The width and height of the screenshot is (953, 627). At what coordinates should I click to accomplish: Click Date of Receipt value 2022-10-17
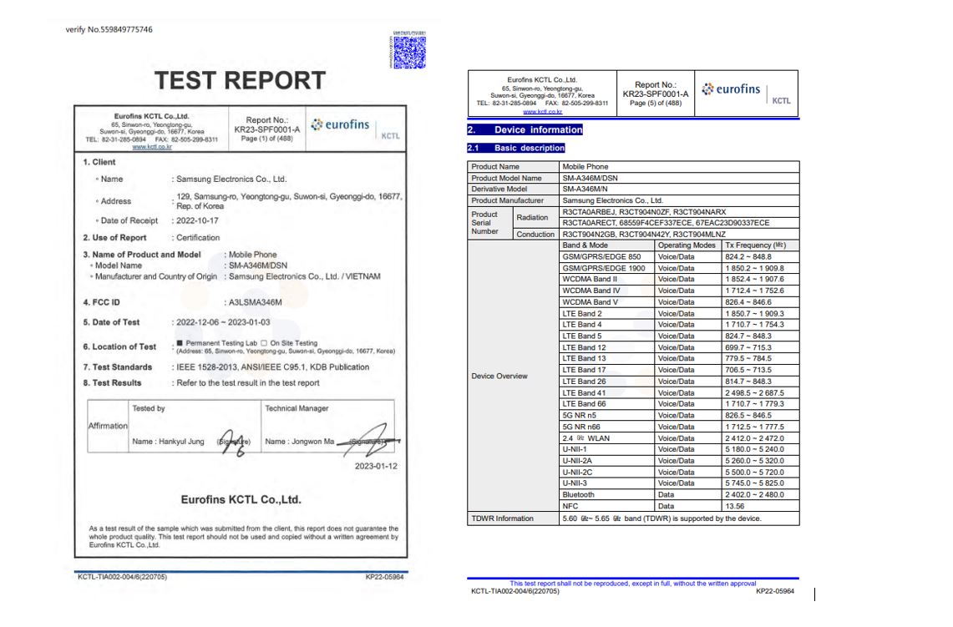click(197, 220)
